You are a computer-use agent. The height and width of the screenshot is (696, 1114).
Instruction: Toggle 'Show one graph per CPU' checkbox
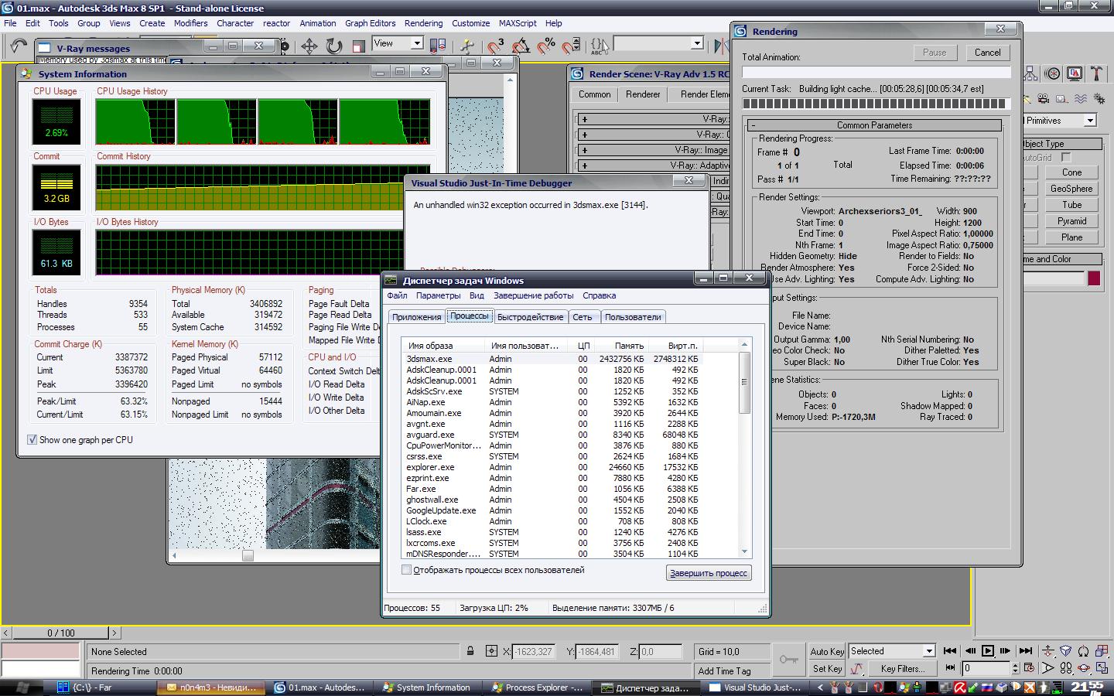(x=32, y=440)
